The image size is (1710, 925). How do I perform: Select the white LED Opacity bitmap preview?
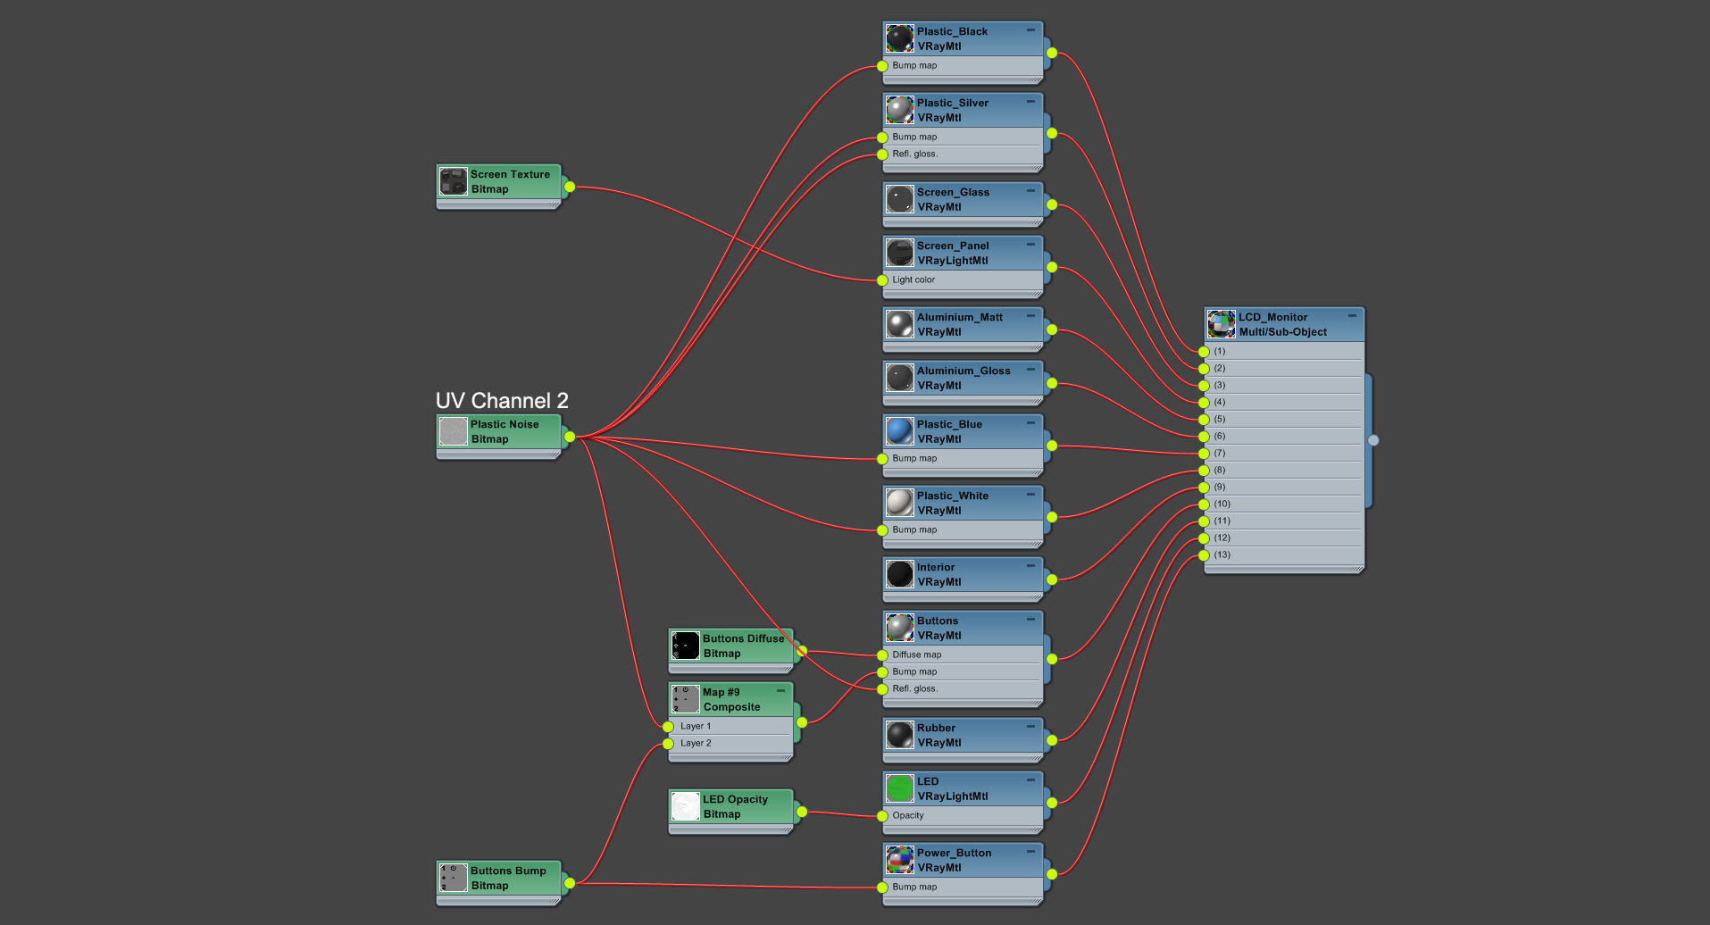pyautogui.click(x=685, y=806)
